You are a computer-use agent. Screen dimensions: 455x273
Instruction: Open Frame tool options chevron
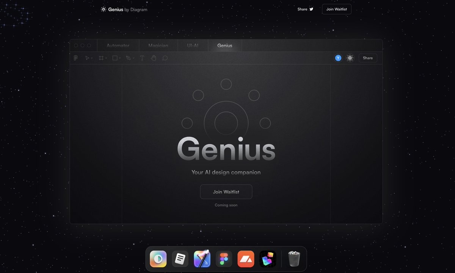[x=106, y=58]
